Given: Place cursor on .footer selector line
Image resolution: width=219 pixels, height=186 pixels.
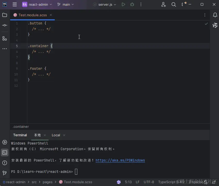Looking at the screenshot, I should coord(37,69).
